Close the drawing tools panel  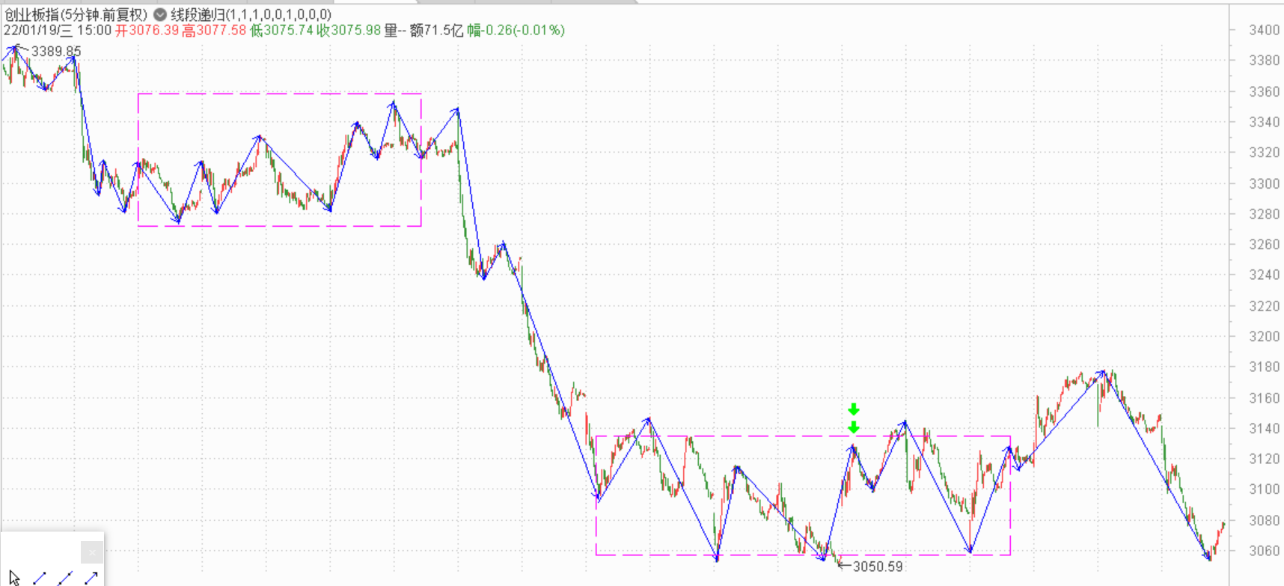click(x=91, y=552)
